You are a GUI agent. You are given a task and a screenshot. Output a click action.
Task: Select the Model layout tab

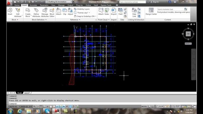point(19,93)
